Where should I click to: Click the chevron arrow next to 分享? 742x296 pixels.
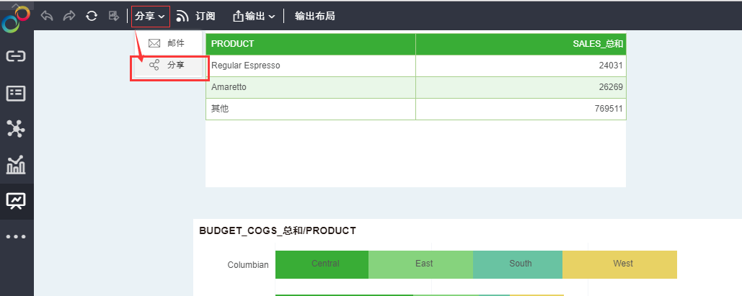coord(162,17)
